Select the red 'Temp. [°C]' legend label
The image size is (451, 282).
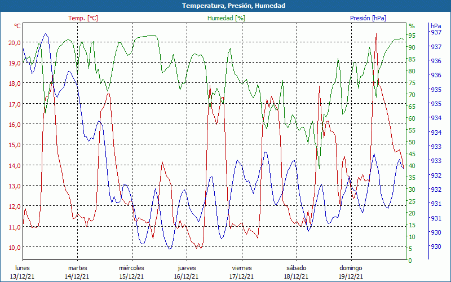(83, 18)
